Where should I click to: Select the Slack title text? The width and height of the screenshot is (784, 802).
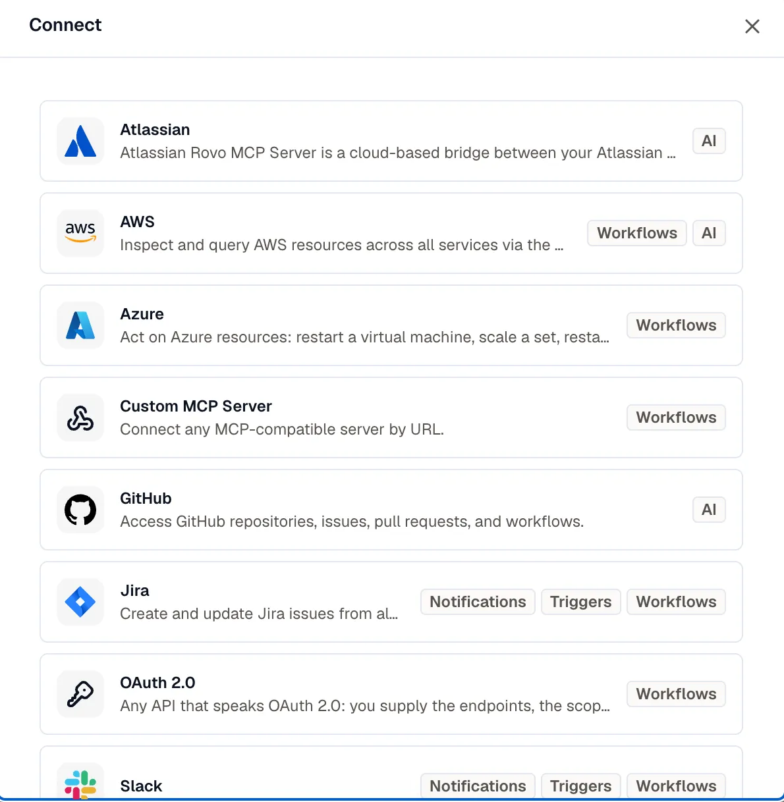click(x=141, y=786)
